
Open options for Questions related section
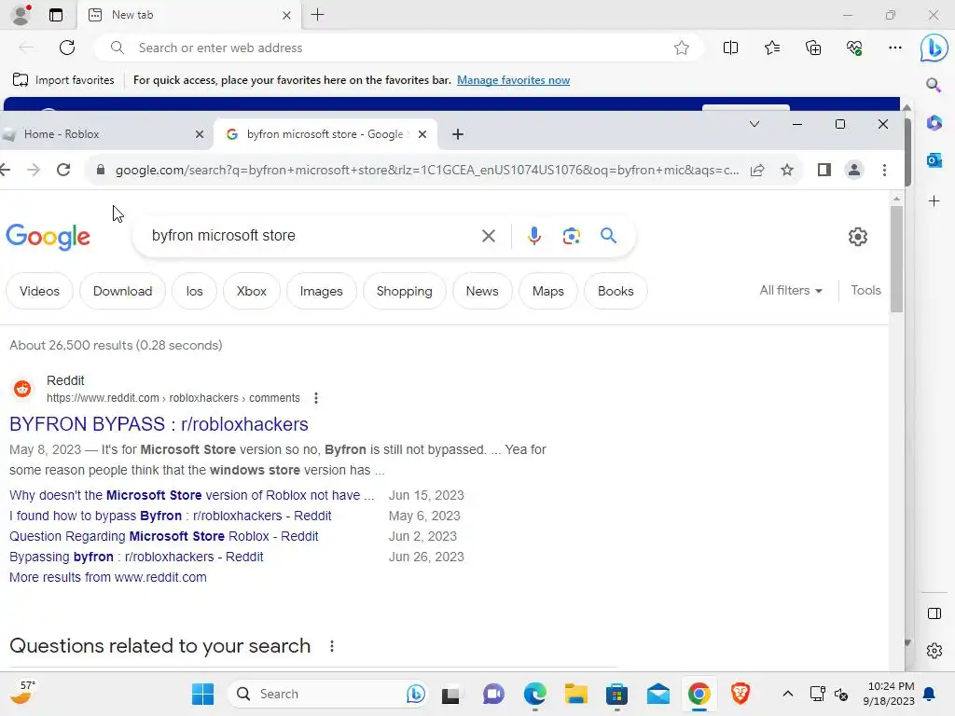(x=331, y=646)
